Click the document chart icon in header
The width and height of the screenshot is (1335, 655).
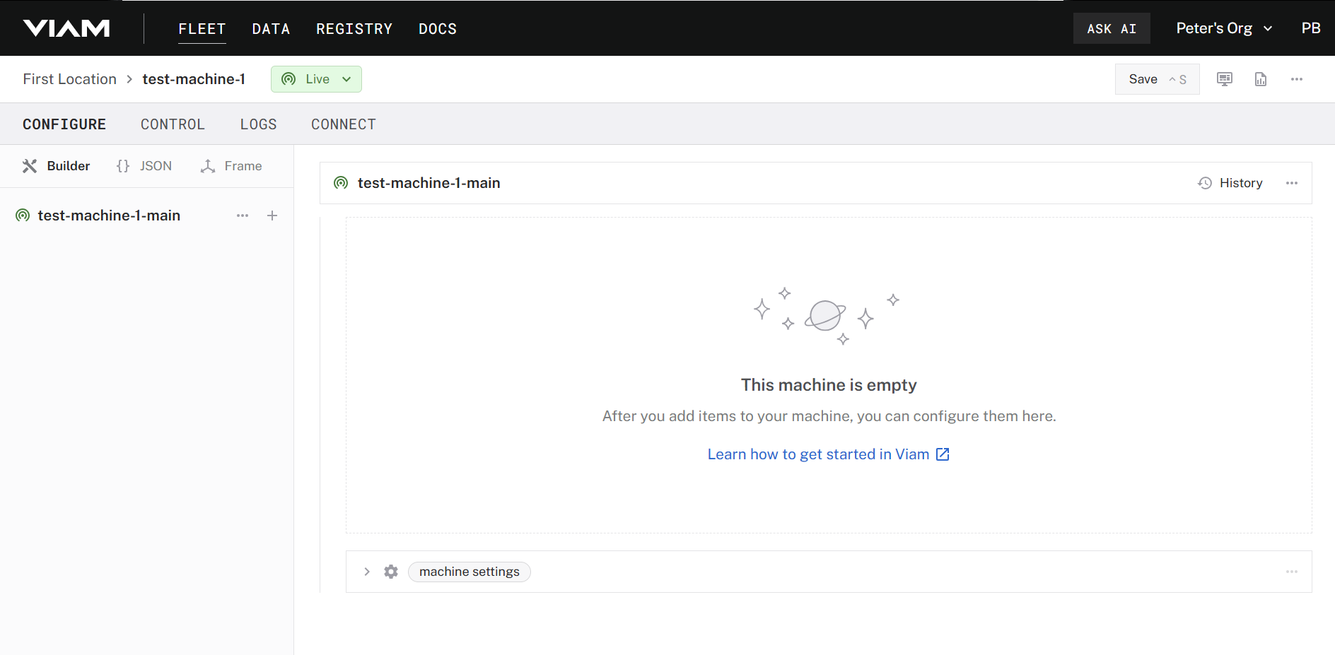coord(1261,79)
